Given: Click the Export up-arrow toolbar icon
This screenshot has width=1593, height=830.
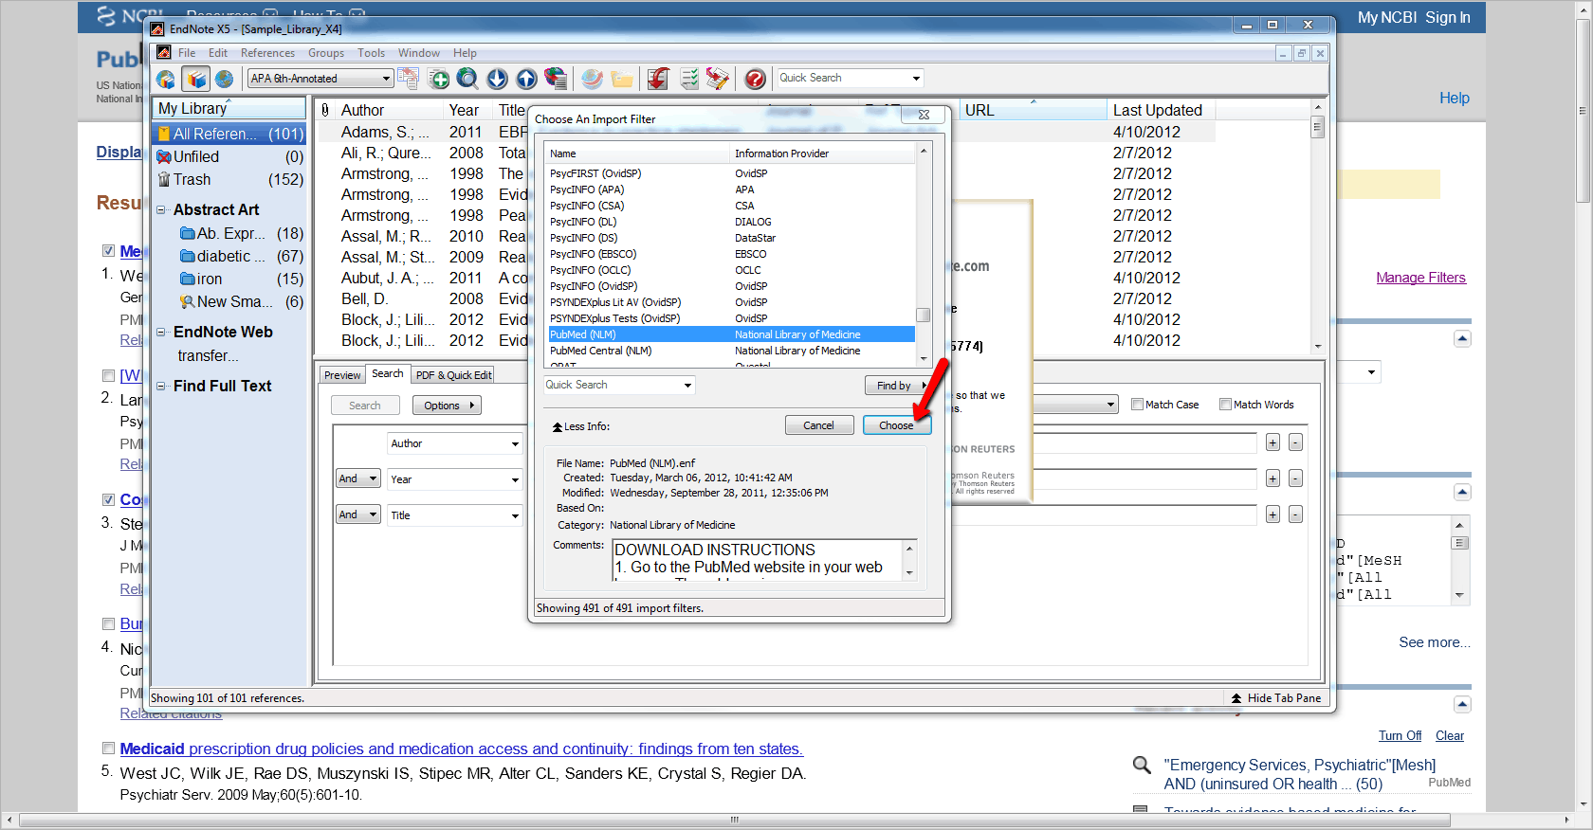Looking at the screenshot, I should [526, 79].
